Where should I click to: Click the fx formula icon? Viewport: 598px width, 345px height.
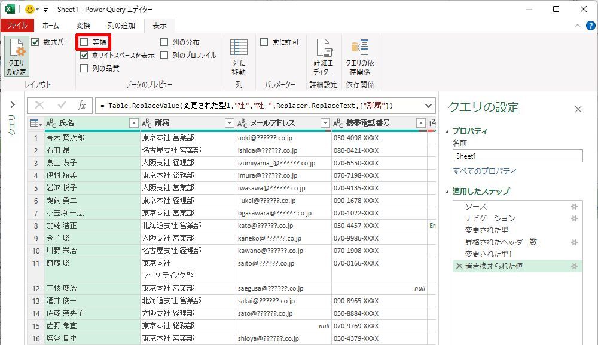[82, 105]
